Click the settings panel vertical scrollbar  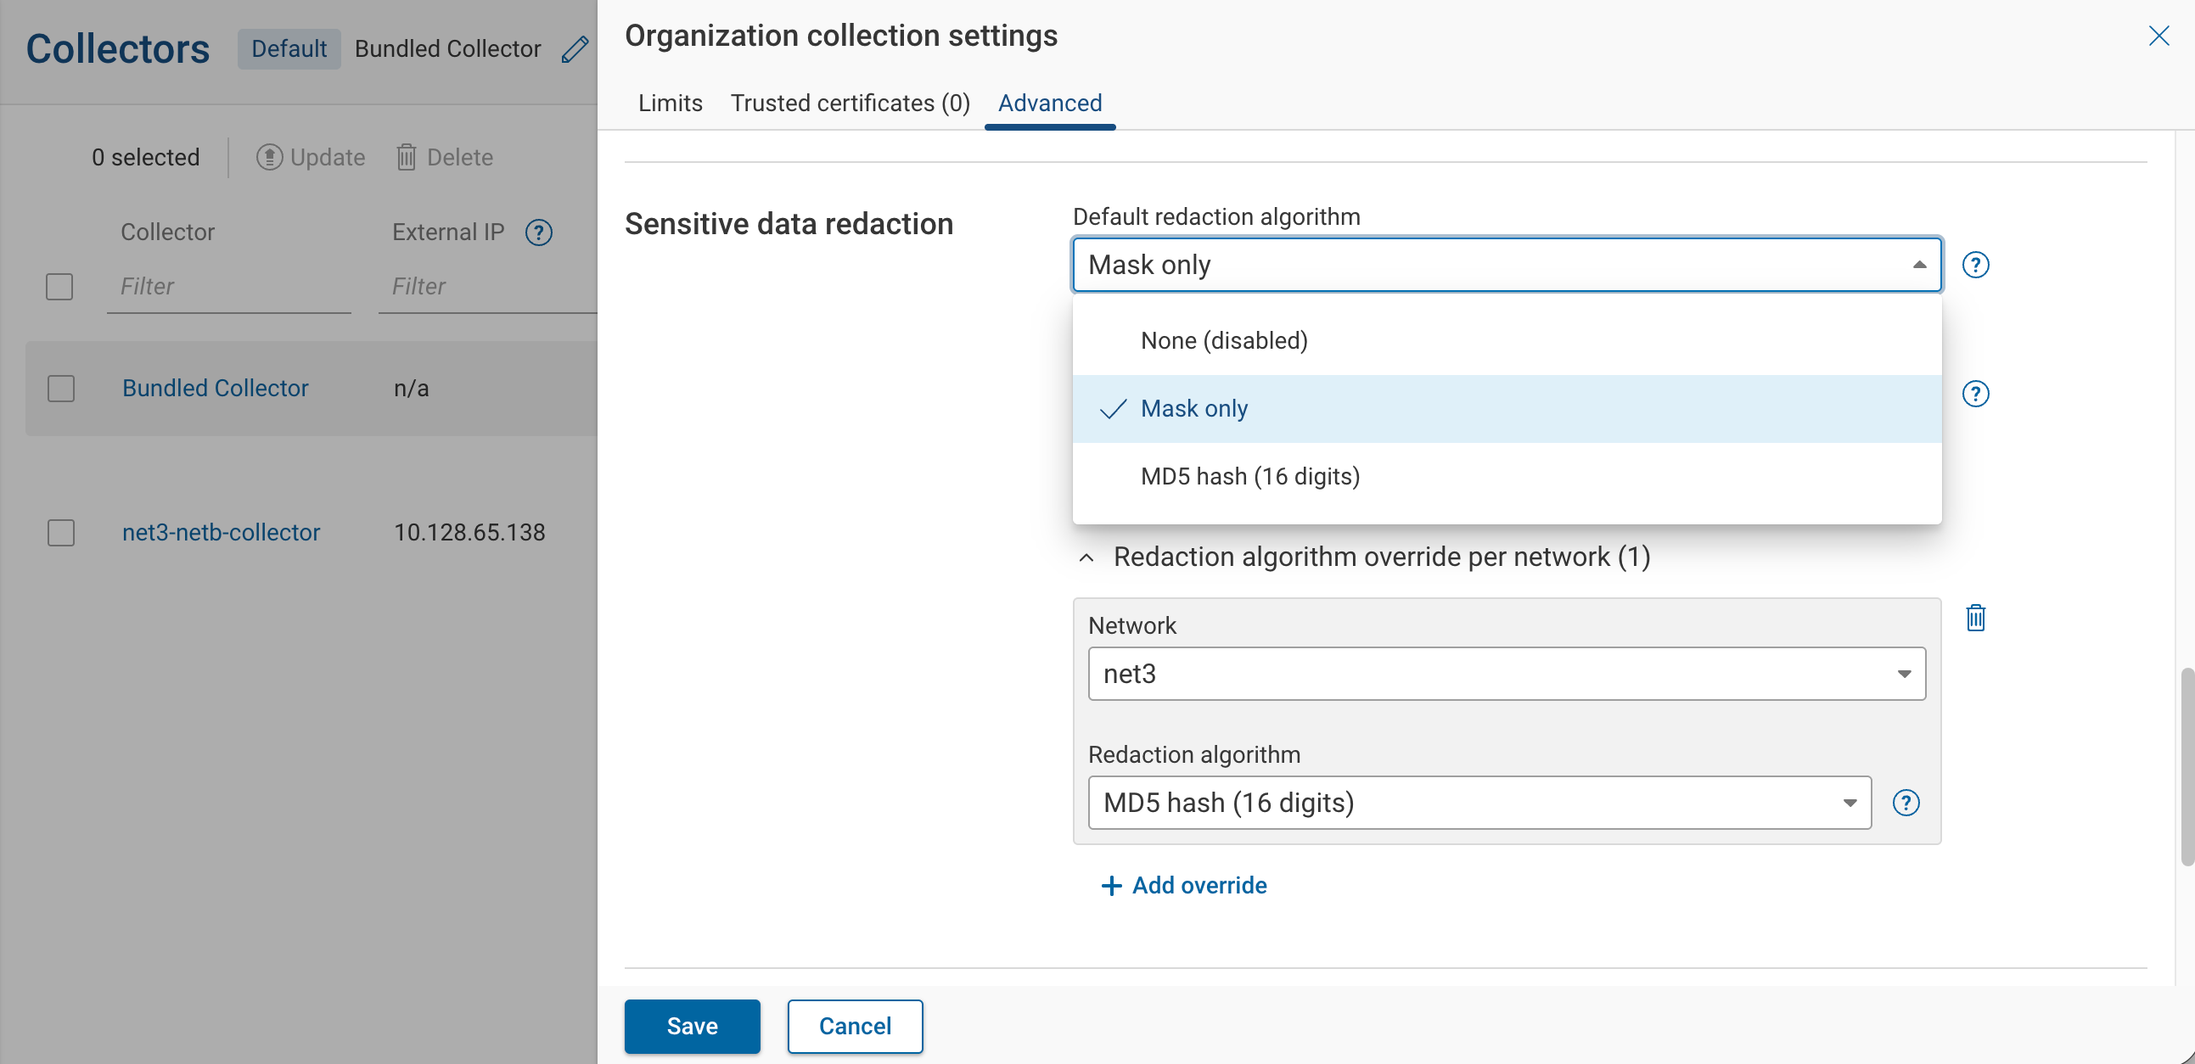2187,767
